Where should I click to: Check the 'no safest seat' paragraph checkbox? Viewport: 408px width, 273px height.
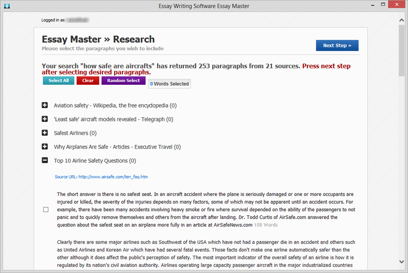click(46, 210)
